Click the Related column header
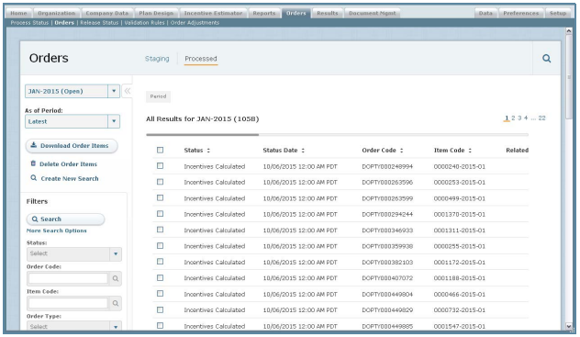 (x=517, y=151)
